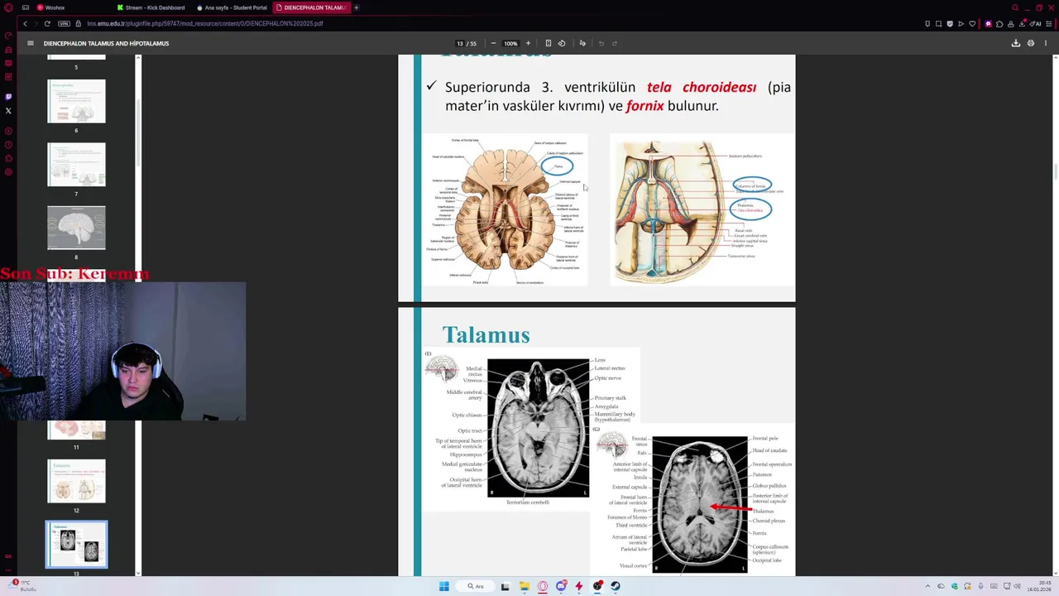Open PDF more actions menu (three dots)

[1044, 43]
